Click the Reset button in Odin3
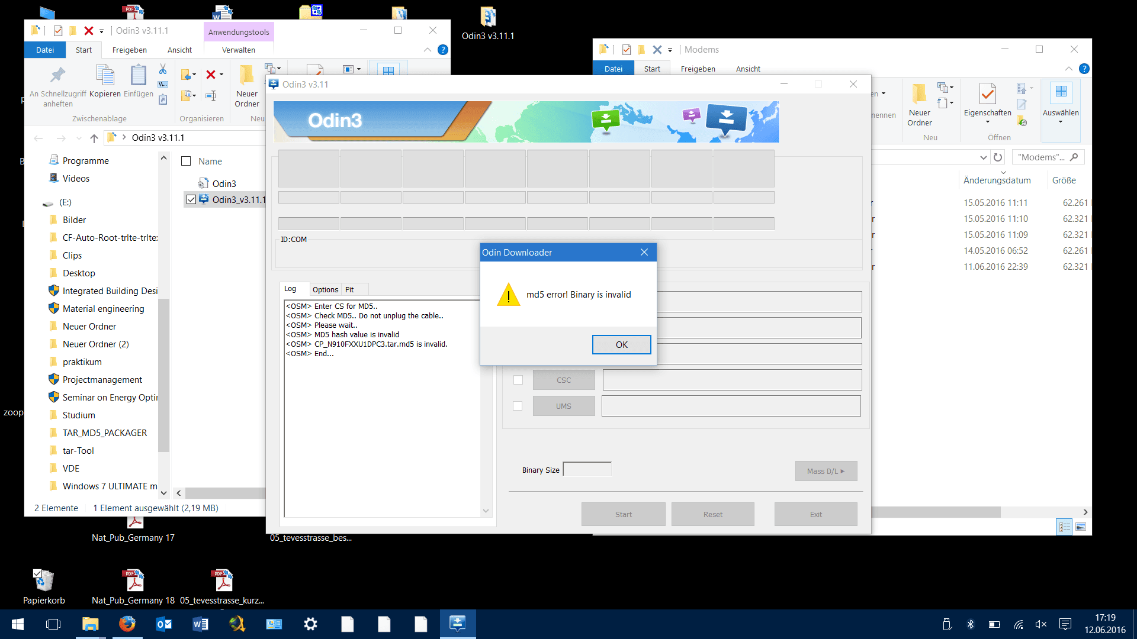This screenshot has height=639, width=1137. tap(712, 514)
